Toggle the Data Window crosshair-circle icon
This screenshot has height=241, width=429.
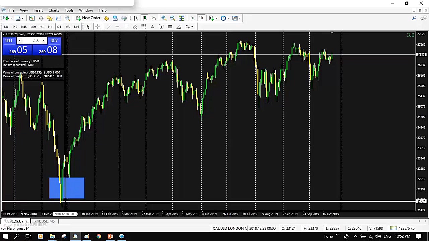pyautogui.click(x=41, y=18)
